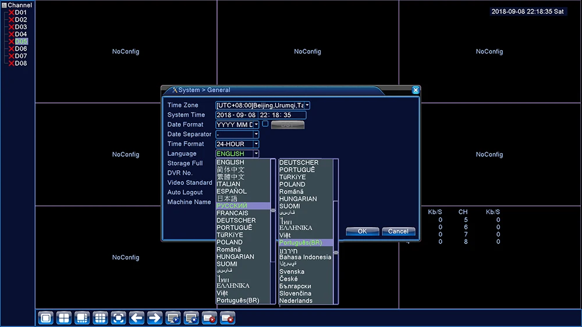Select channel D06 in channel tree
The image size is (582, 327).
coord(21,49)
